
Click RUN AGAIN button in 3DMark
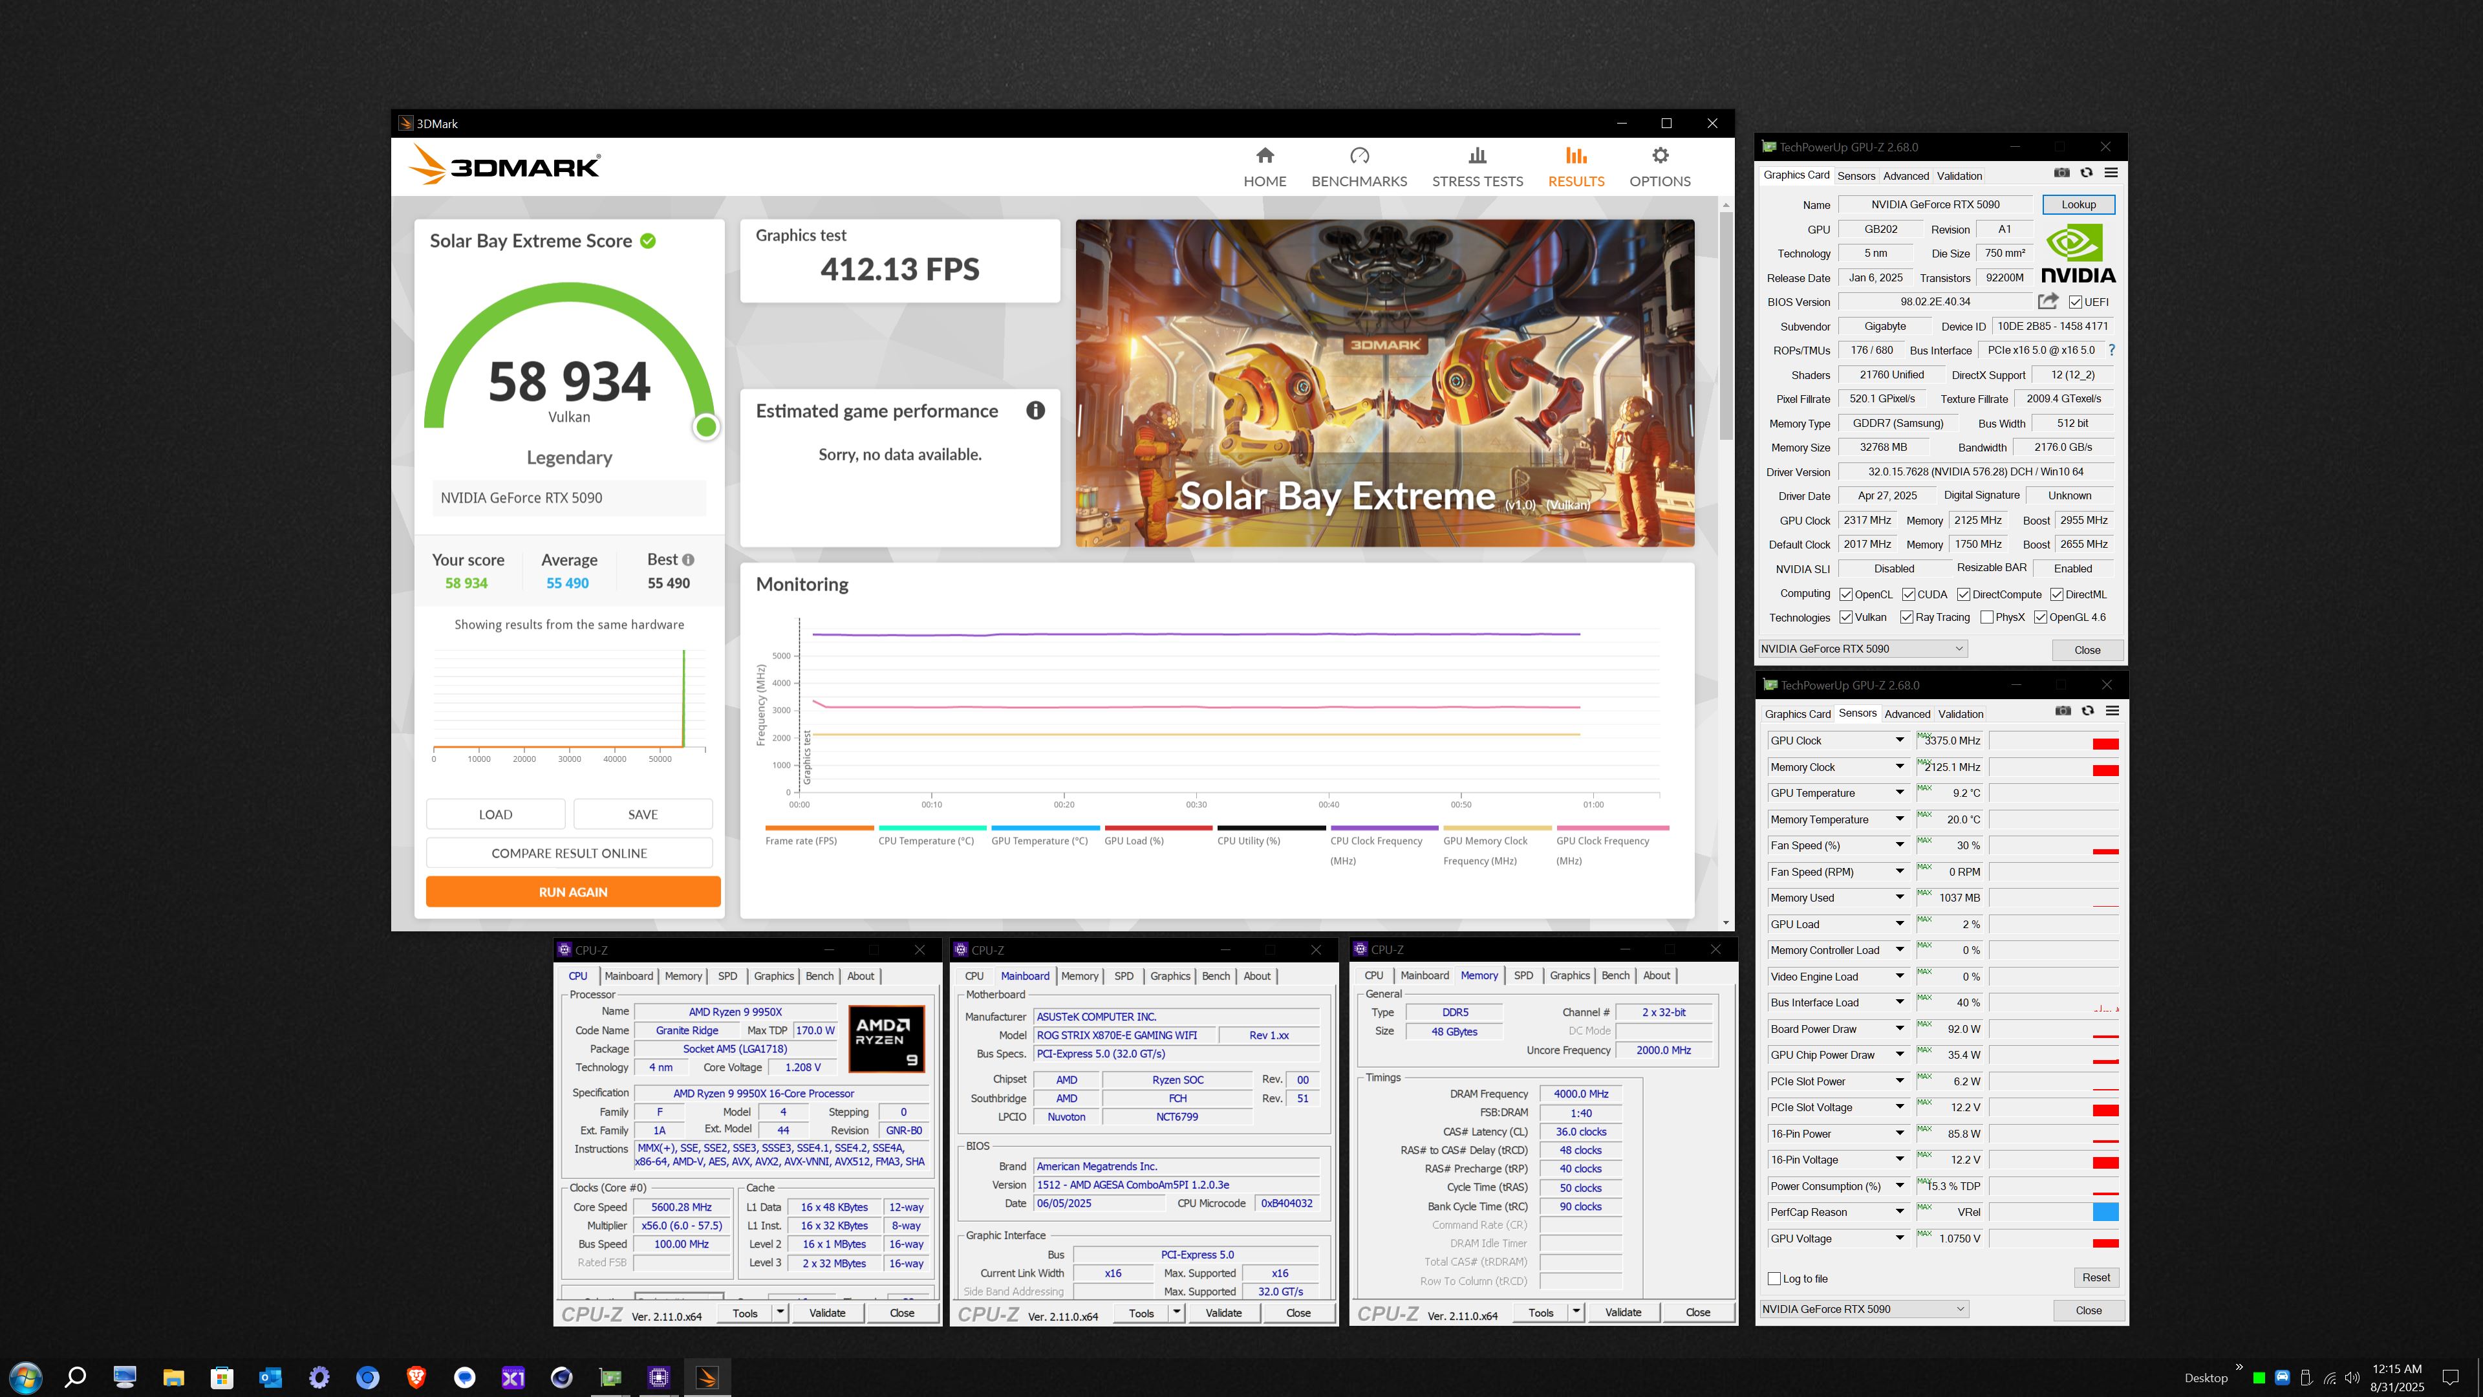tap(572, 892)
